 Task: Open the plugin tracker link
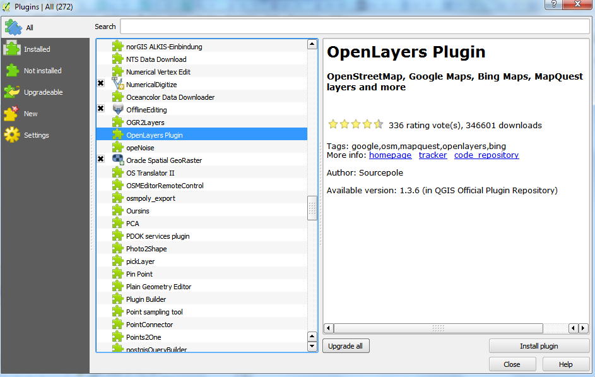tap(433, 155)
